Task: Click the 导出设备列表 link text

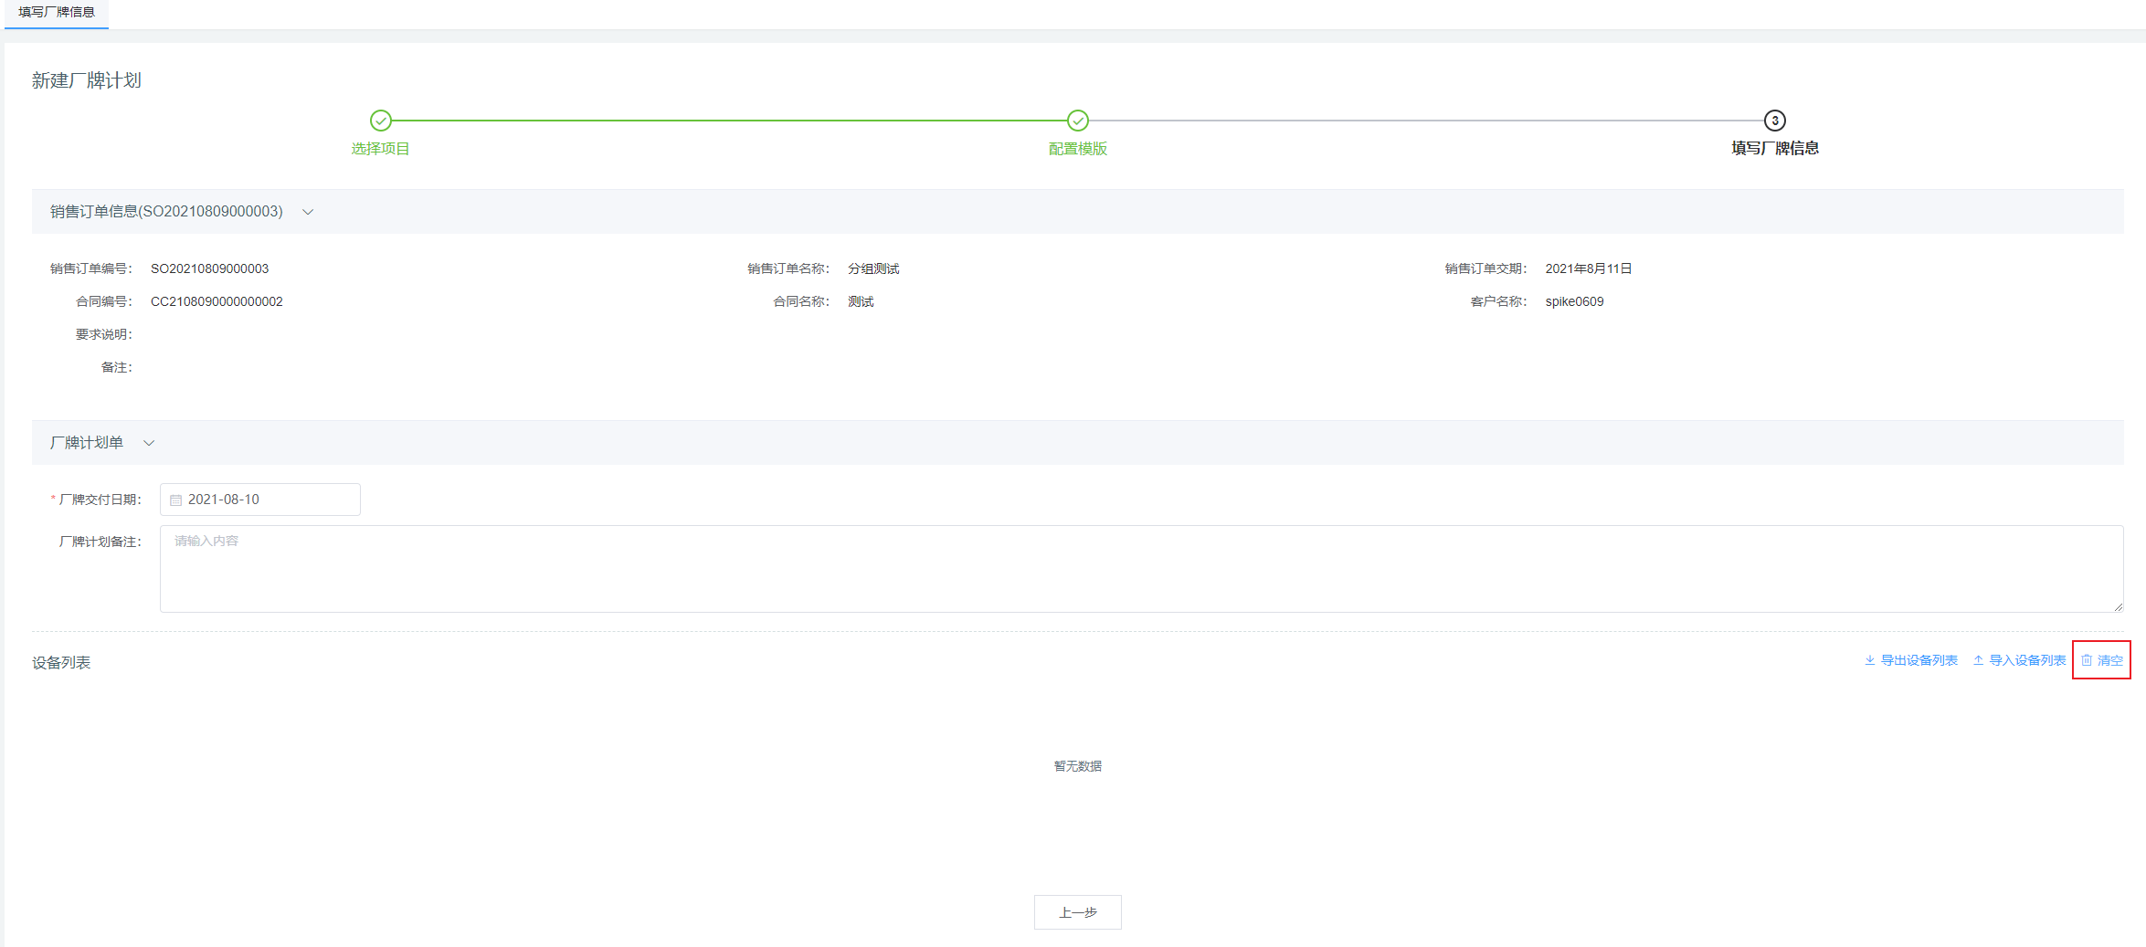Action: point(1919,660)
